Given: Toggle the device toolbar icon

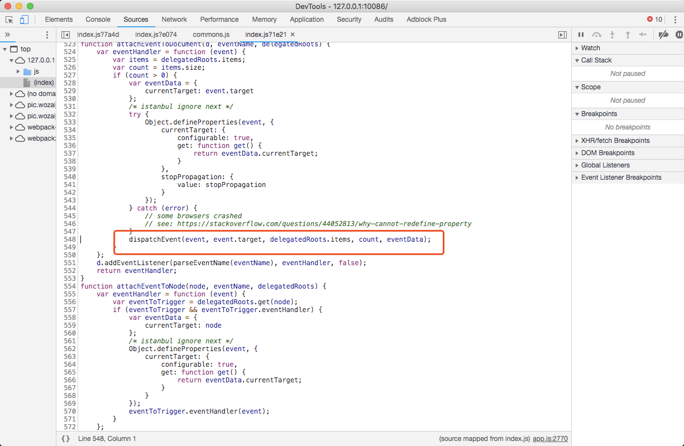Looking at the screenshot, I should (24, 20).
